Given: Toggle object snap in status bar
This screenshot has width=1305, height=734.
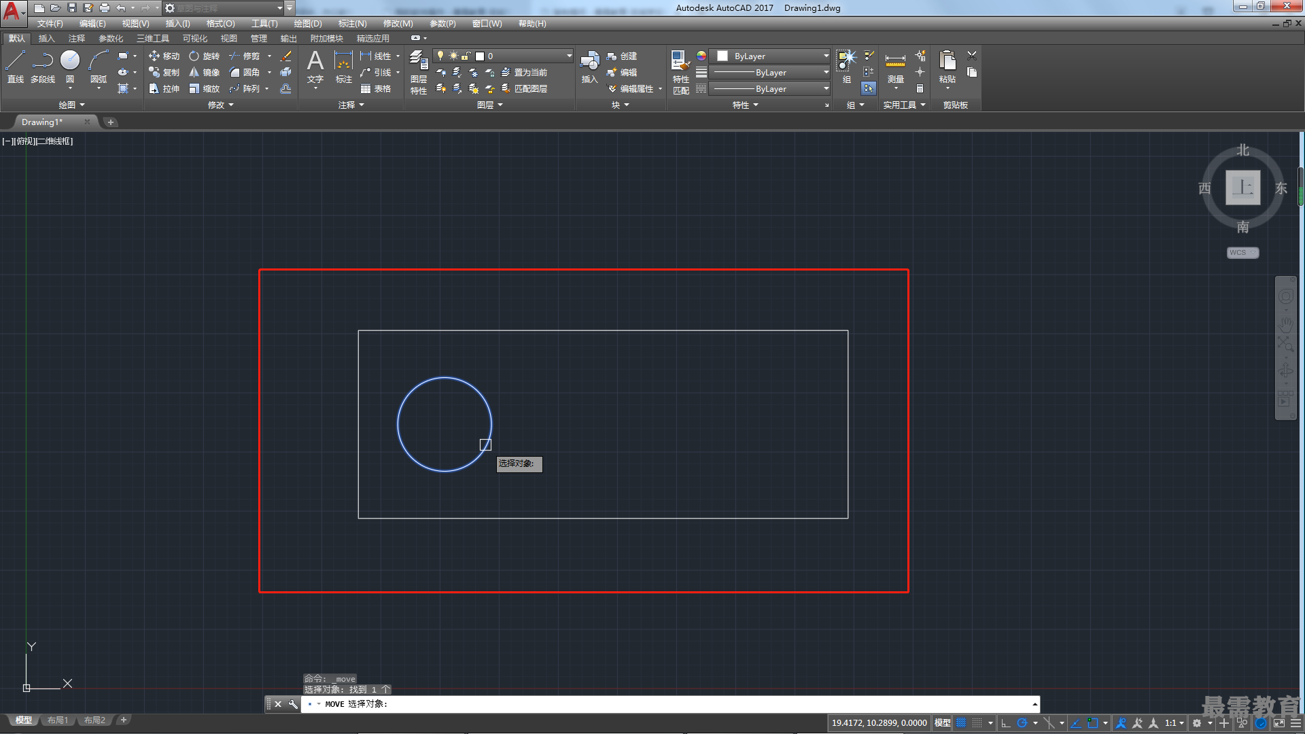Looking at the screenshot, I should [1093, 722].
